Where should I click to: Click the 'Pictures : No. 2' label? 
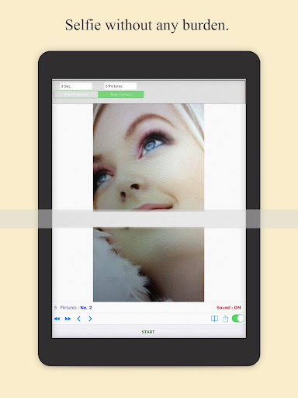tap(76, 308)
